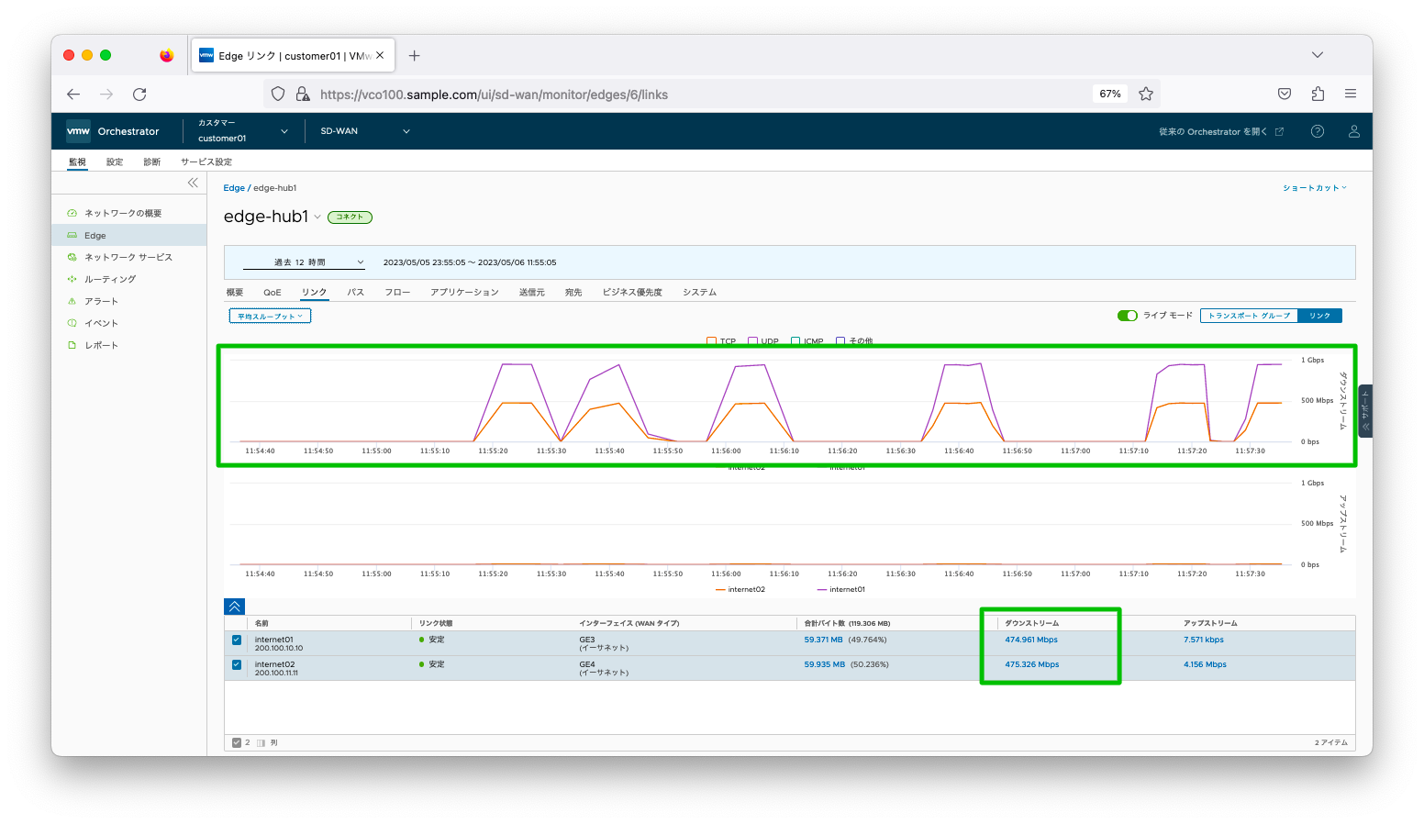Switch to the パス tab
Image resolution: width=1424 pixels, height=824 pixels.
coord(356,292)
